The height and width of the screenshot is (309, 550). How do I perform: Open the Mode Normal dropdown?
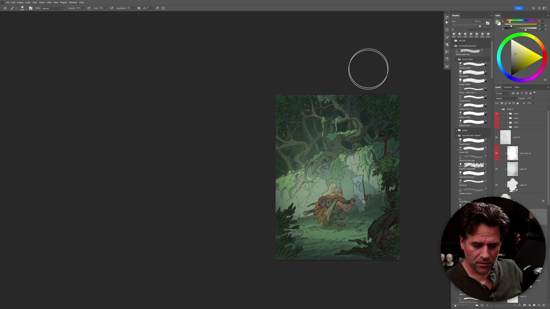pyautogui.click(x=53, y=8)
